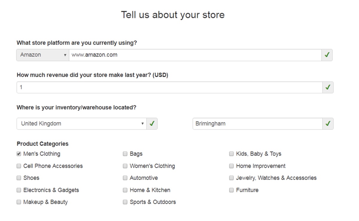This screenshot has width=359, height=221.
Task: Check the Furniture category checkbox
Action: [x=231, y=190]
